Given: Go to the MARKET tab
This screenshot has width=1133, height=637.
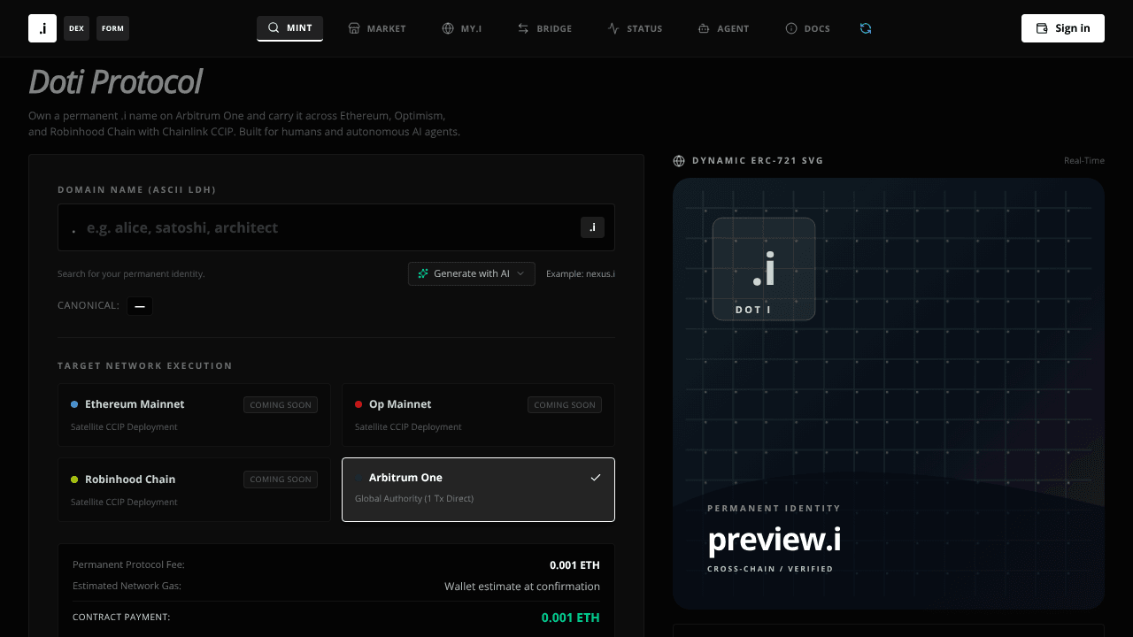Looking at the screenshot, I should (377, 28).
